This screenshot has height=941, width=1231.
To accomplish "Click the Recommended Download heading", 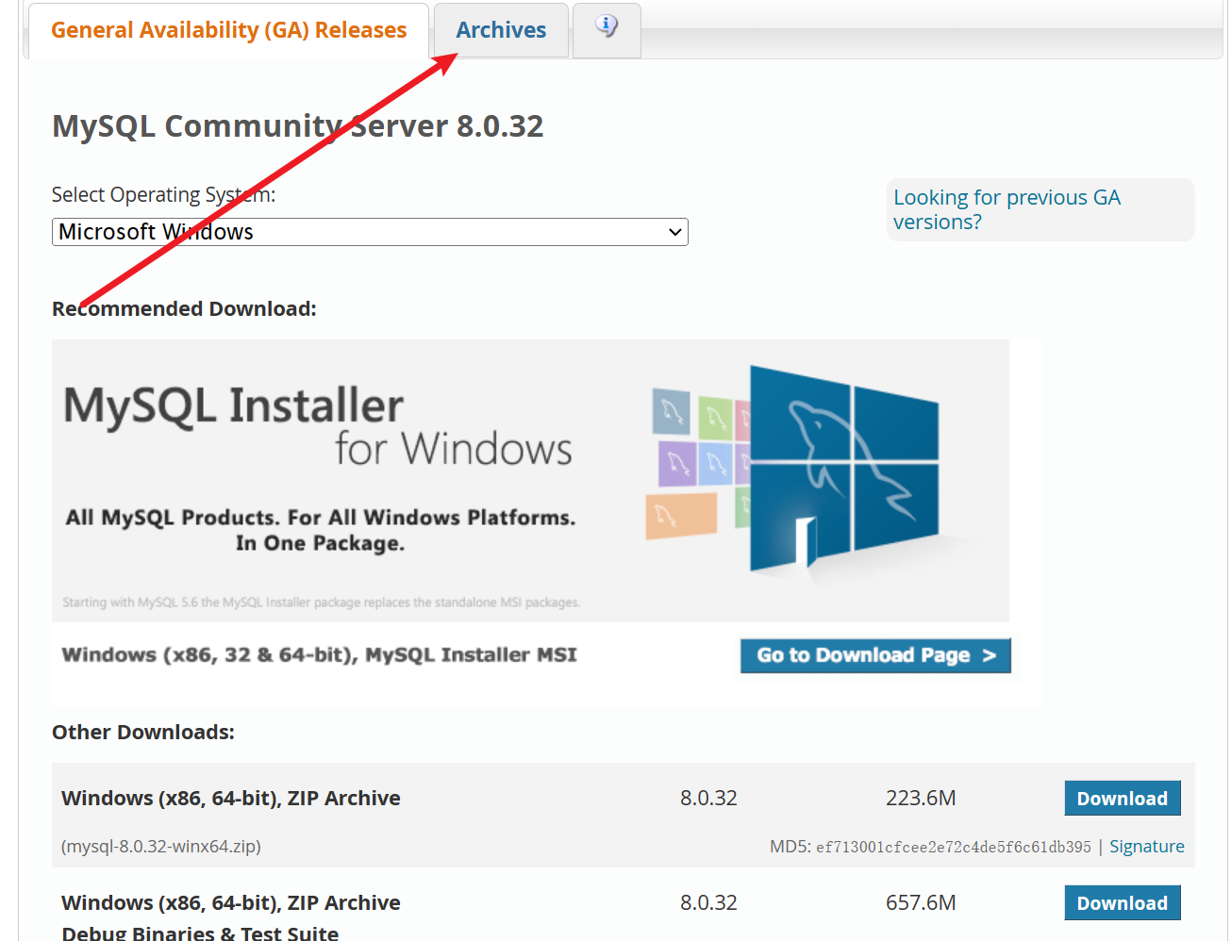I will point(184,308).
